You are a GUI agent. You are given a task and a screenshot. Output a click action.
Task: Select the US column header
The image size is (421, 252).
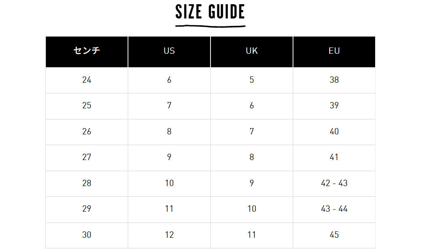tap(169, 51)
